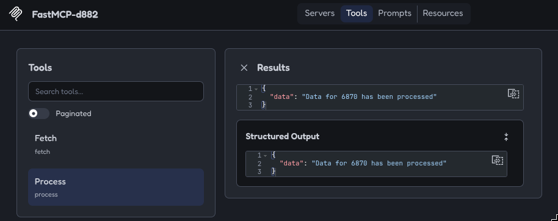
Task: Collapse the Structured Output section
Action: 506,137
